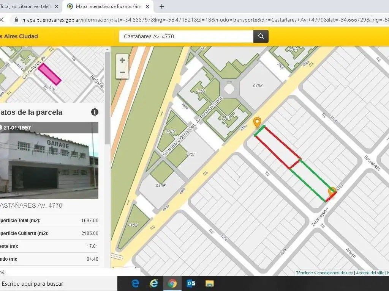Zoom out with the minus button
389x291 pixels.
click(x=122, y=72)
